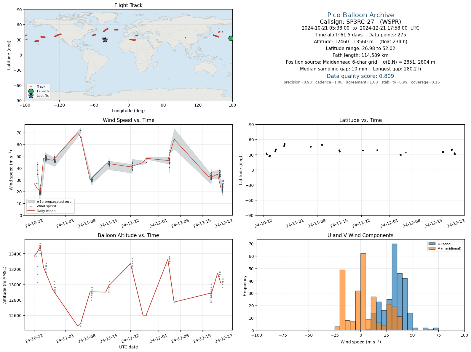The height and width of the screenshot is (352, 471).
Task: Select the "Callsign: SP3RC-27 (WSPR)" line
Action: (360, 22)
